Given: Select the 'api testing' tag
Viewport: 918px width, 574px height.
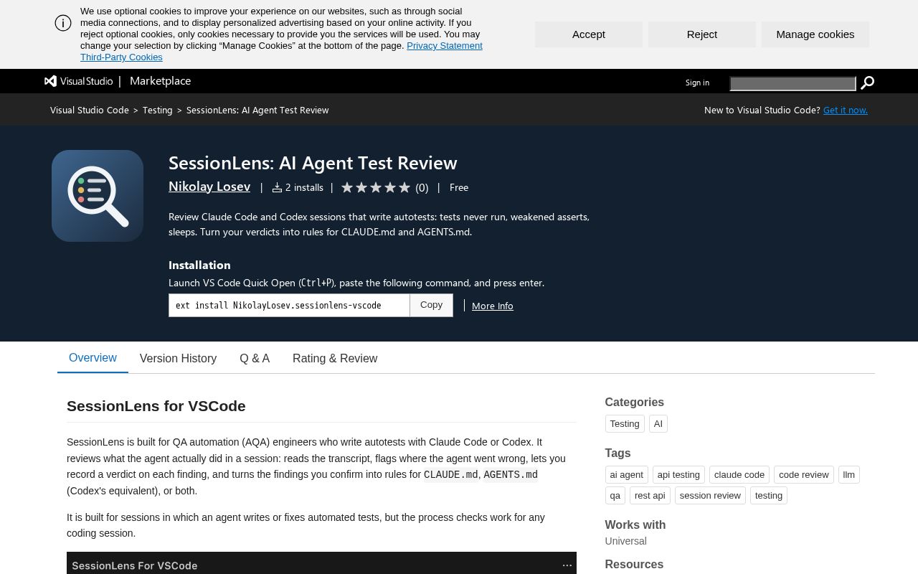Looking at the screenshot, I should pos(678,475).
